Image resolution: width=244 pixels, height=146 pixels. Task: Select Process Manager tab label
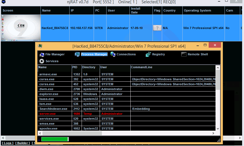(94, 54)
